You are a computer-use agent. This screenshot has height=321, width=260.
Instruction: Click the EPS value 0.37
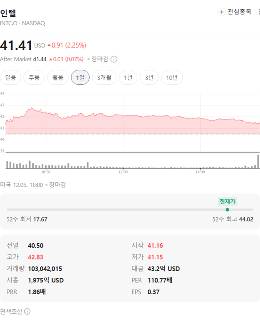point(153,292)
